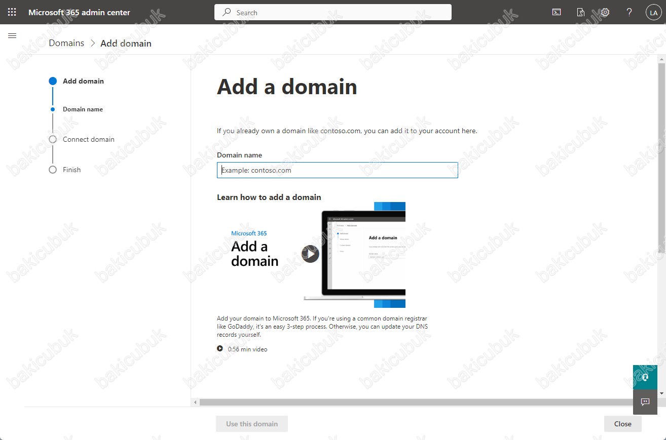The height and width of the screenshot is (440, 666).
Task: Open the app launcher waffle icon
Action: 12,12
